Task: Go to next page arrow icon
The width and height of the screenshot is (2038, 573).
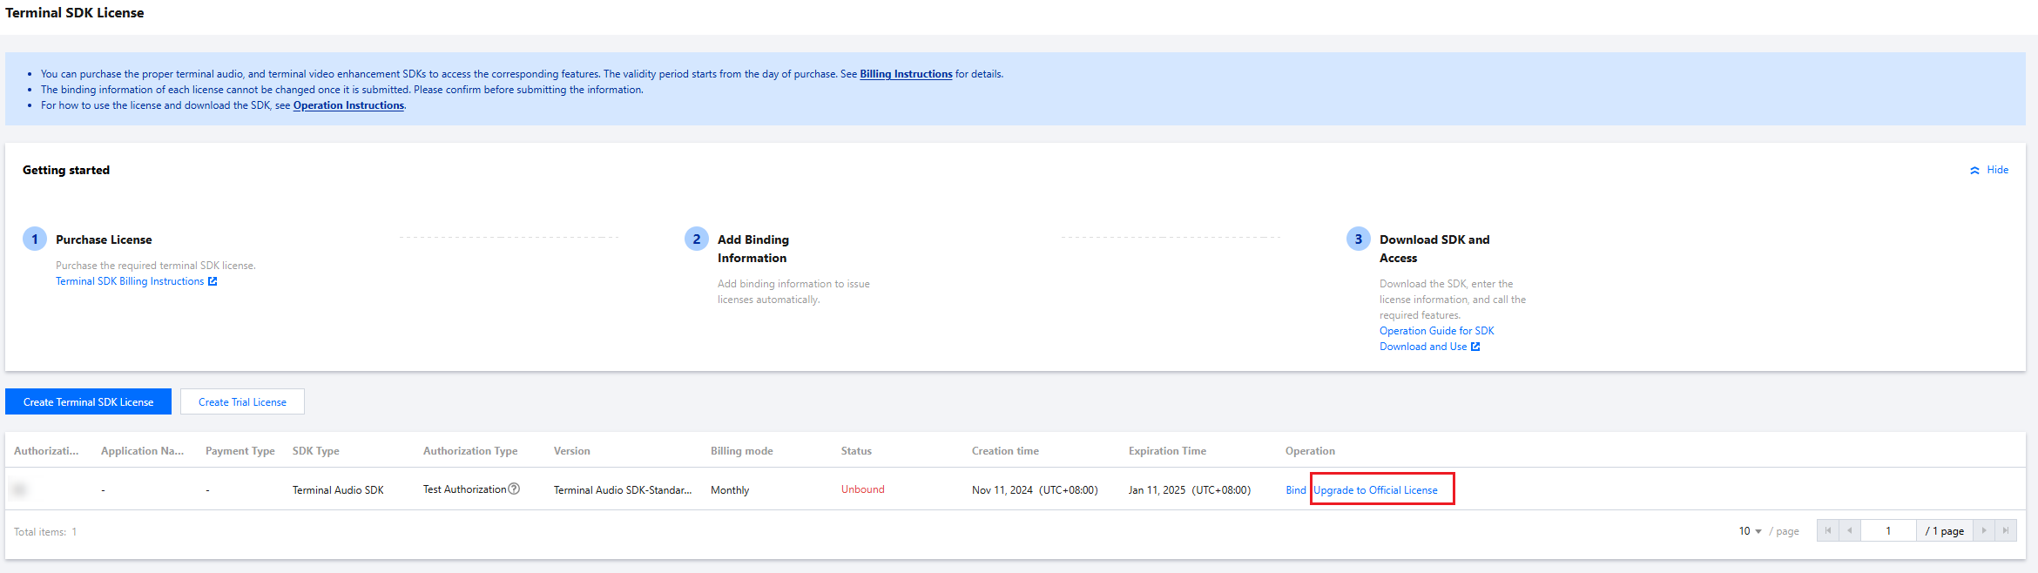Action: point(1984,531)
